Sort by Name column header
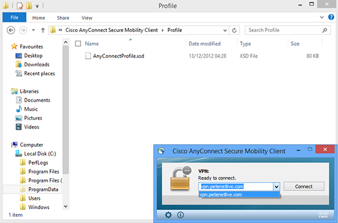The width and height of the screenshot is (338, 223). point(92,44)
